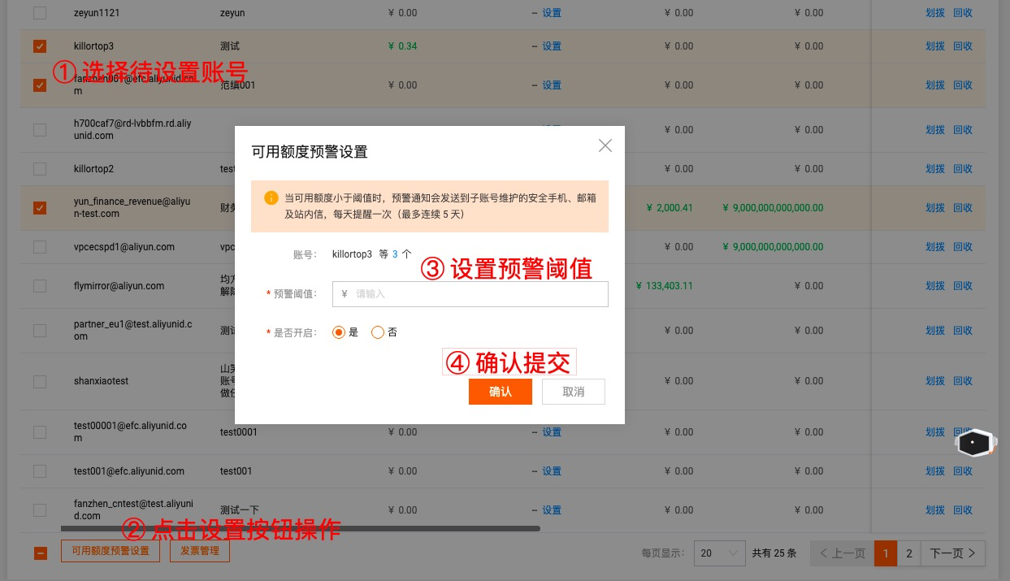Image resolution: width=1010 pixels, height=581 pixels.
Task: Click account name flymirror@aliyun.com
Action: point(119,286)
